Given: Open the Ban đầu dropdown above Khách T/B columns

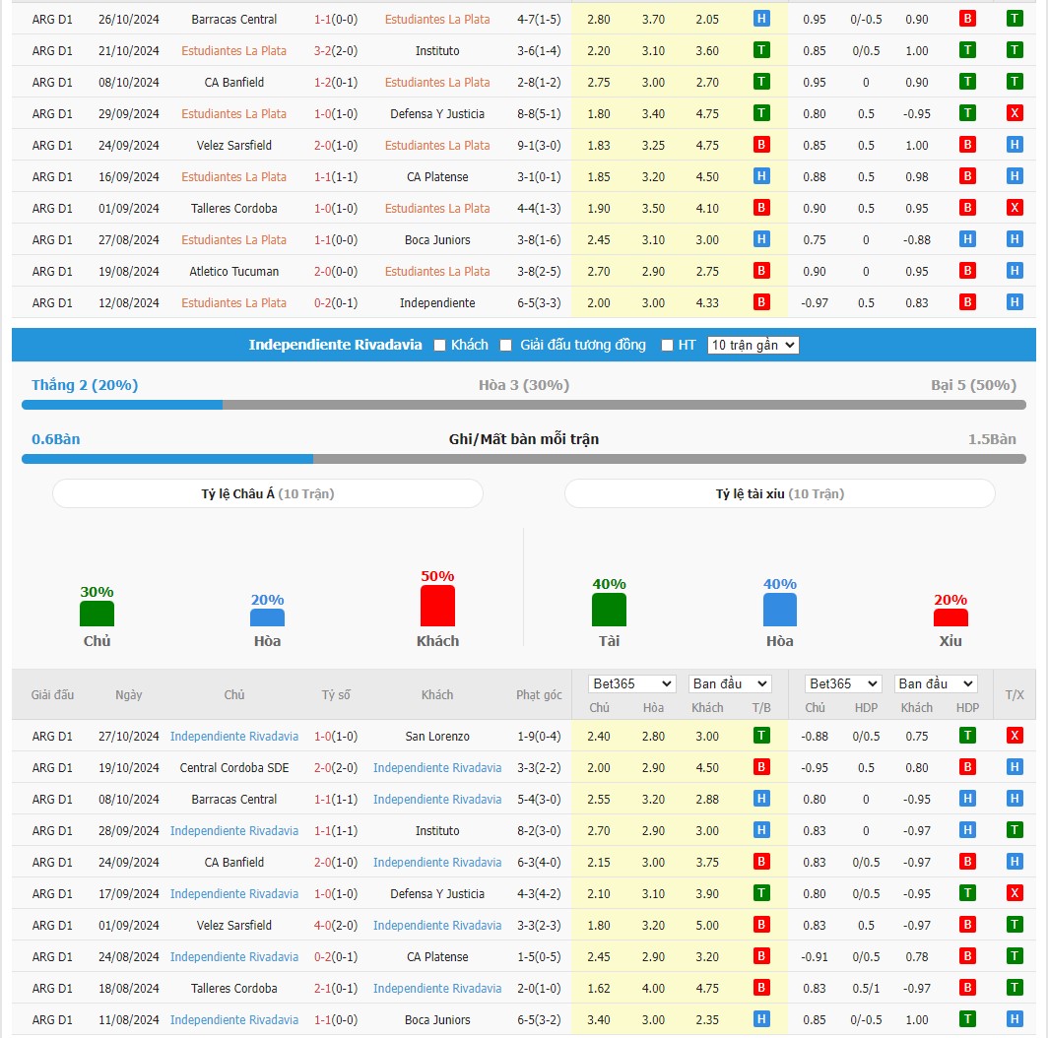Looking at the screenshot, I should pyautogui.click(x=730, y=683).
